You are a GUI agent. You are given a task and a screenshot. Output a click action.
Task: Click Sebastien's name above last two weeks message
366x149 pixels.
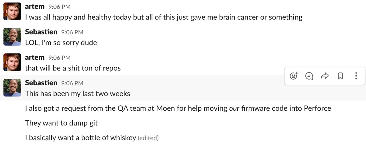[41, 83]
